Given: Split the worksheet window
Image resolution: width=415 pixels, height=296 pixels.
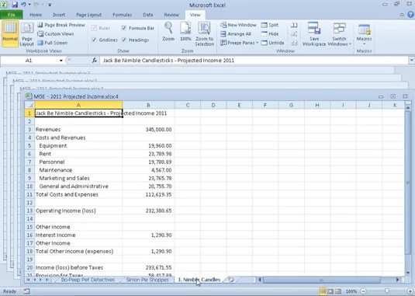Looking at the screenshot, I should 270,25.
